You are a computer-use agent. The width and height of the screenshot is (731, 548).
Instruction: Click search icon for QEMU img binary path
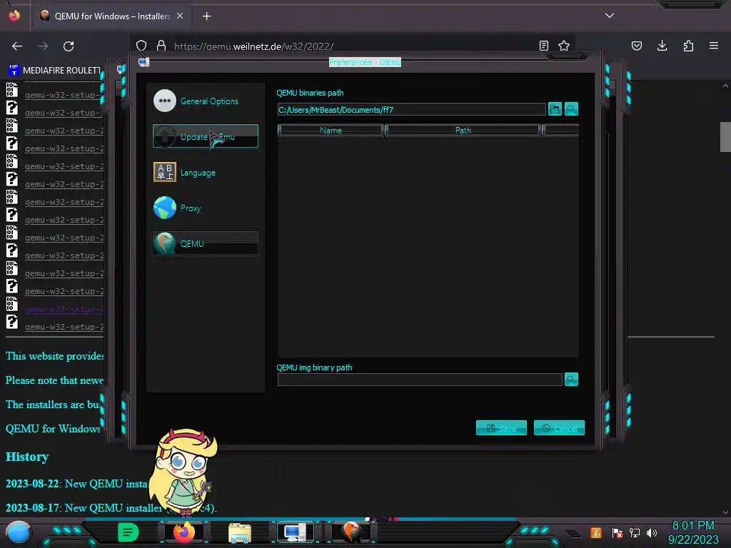(571, 380)
